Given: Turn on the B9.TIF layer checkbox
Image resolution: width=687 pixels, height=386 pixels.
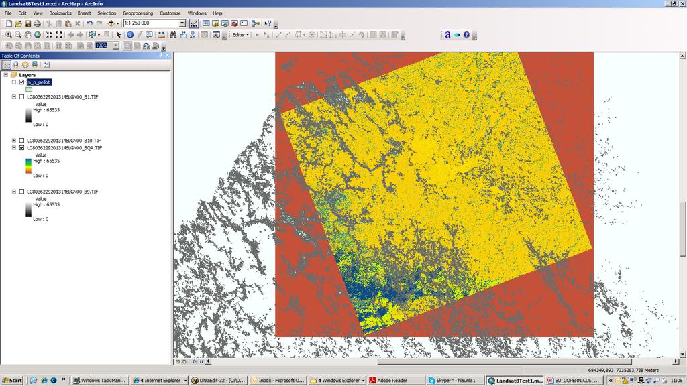Looking at the screenshot, I should click(21, 192).
